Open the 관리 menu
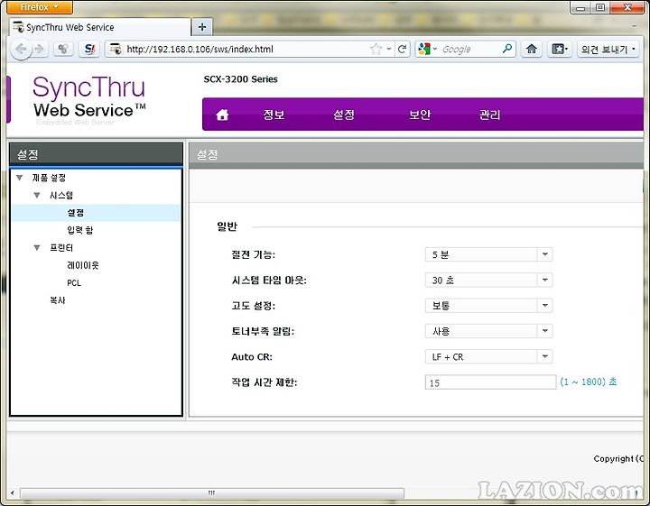 pyautogui.click(x=489, y=115)
